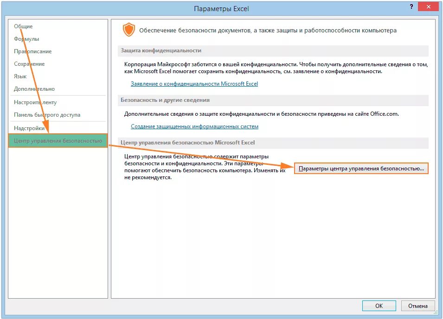443x319 pixels.
Task: Click the orange shield security icon
Action: [x=129, y=30]
